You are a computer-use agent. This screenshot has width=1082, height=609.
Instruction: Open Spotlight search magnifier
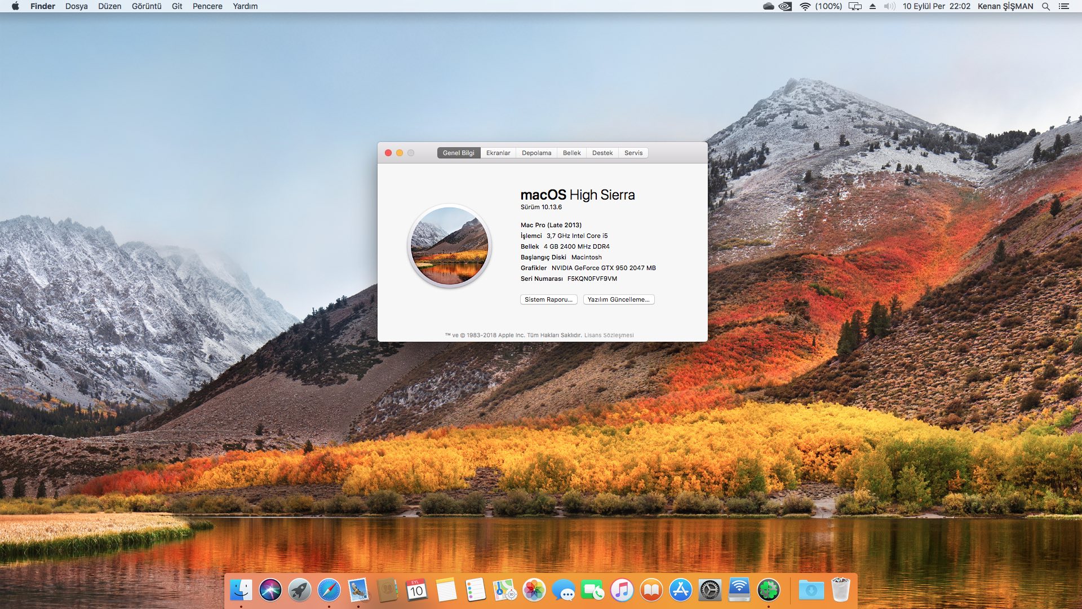(1046, 6)
